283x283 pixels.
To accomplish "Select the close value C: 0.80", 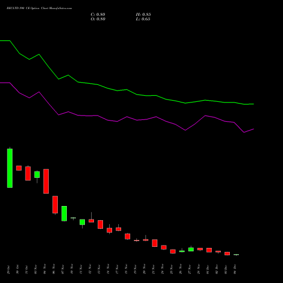I will [98, 15].
